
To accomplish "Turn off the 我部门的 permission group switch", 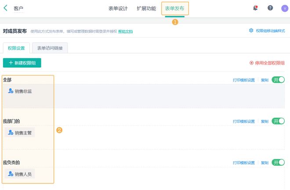I will coord(278,121).
